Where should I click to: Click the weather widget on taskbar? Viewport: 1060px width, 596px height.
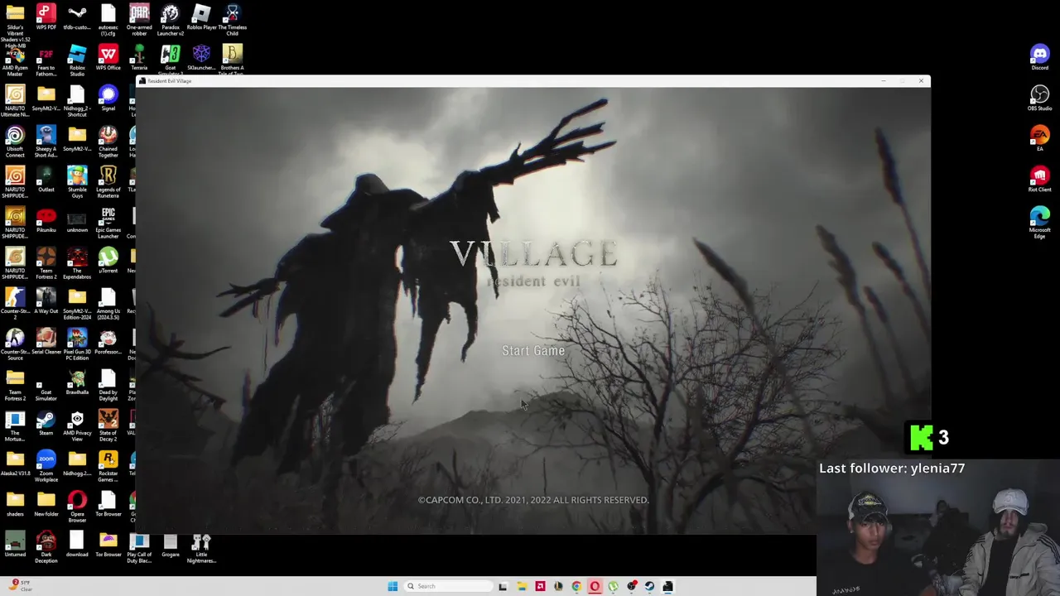(x=20, y=585)
